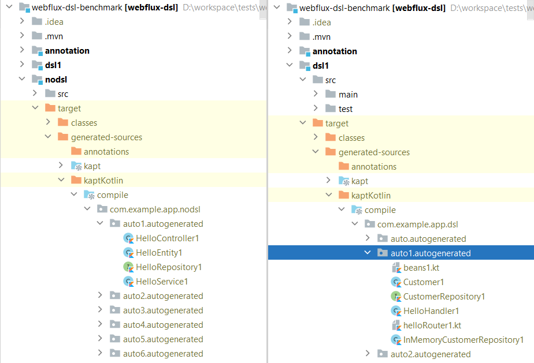The height and width of the screenshot is (363, 534).
Task: Collapse the nodsl module node
Action: pos(22,80)
